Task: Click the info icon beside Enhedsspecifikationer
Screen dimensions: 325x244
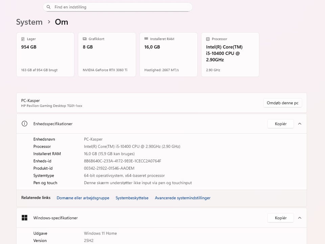Action: coord(24,124)
